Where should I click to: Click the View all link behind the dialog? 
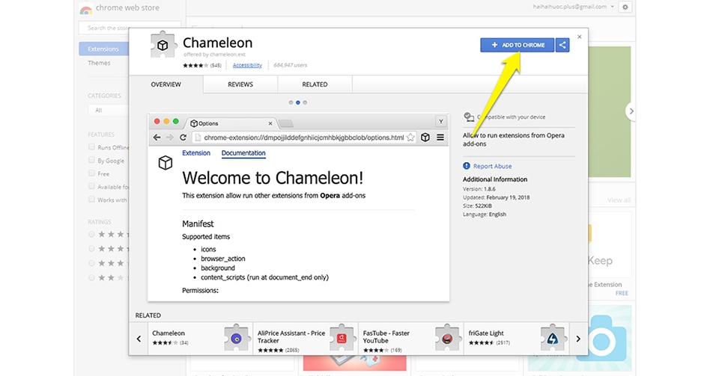(x=619, y=200)
